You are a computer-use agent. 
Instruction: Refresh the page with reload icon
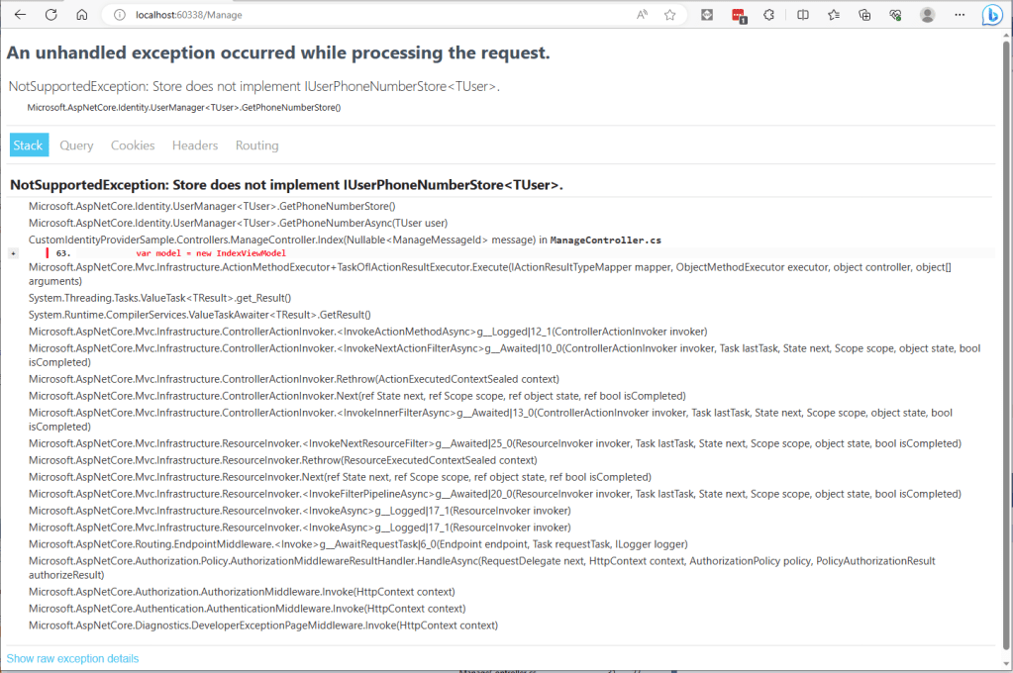coord(51,15)
